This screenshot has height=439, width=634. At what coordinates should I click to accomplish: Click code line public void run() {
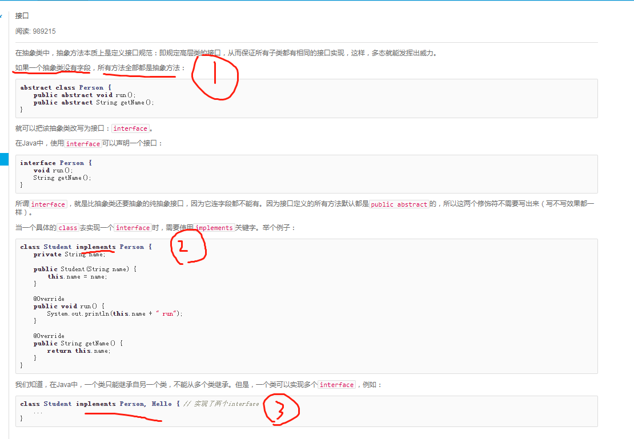click(69, 307)
